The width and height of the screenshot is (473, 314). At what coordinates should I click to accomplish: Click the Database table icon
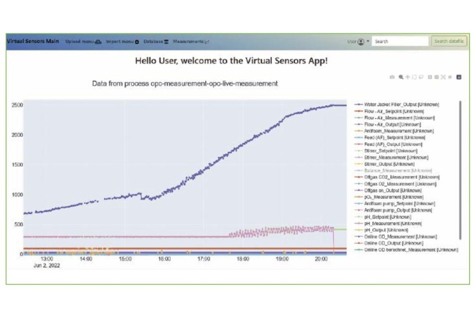pos(166,42)
